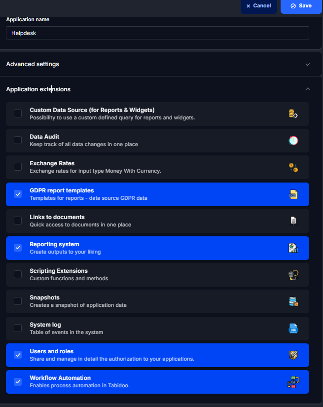Uncheck the GDPR report templates checkbox
323x407 pixels.
coord(18,194)
